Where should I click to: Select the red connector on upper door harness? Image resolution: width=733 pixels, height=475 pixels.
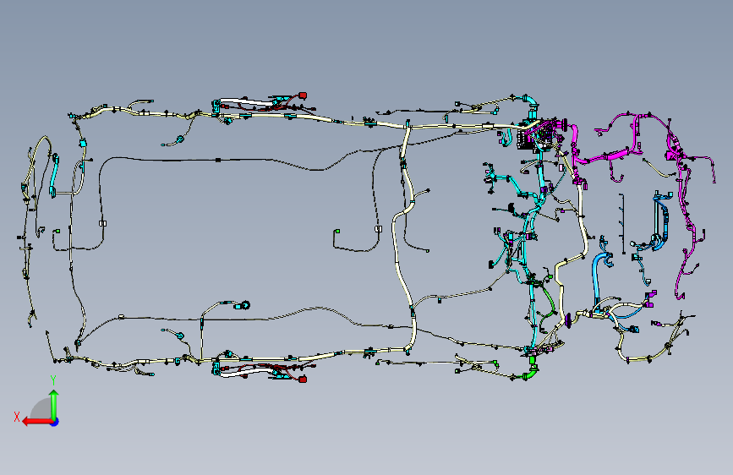click(303, 96)
